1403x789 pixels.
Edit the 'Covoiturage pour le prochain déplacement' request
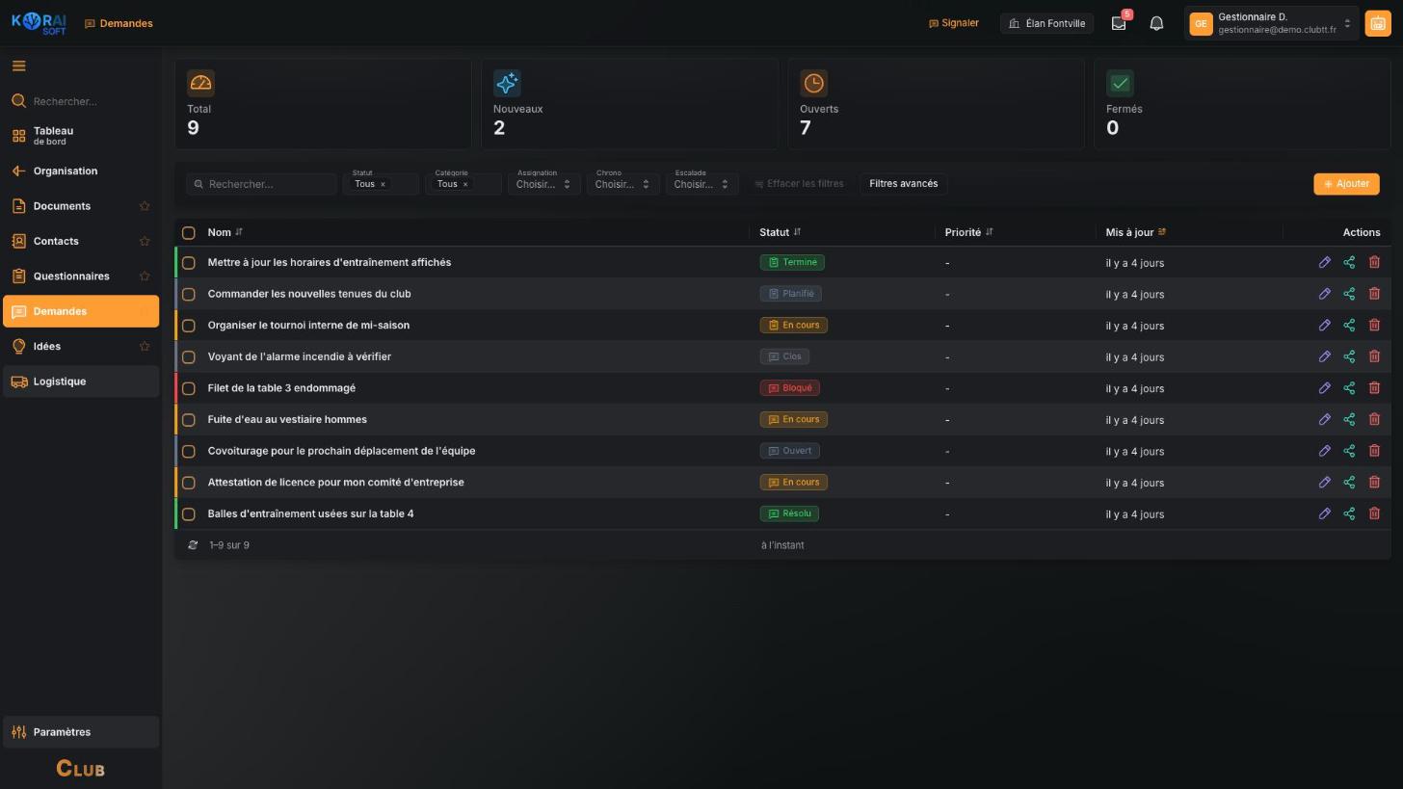(1325, 451)
